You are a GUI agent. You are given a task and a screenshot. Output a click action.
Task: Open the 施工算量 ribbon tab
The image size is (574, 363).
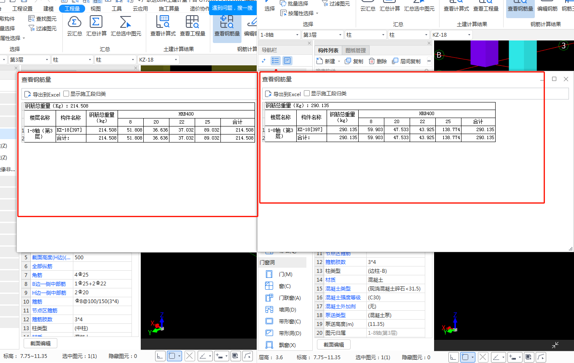169,8
